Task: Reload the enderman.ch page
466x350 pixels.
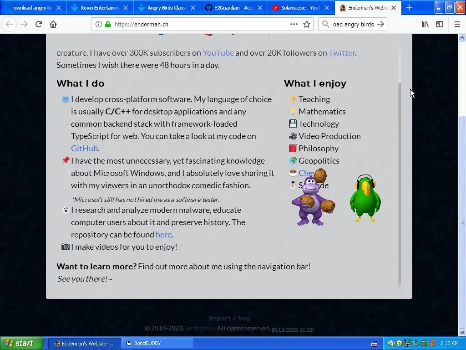Action: click(x=39, y=24)
